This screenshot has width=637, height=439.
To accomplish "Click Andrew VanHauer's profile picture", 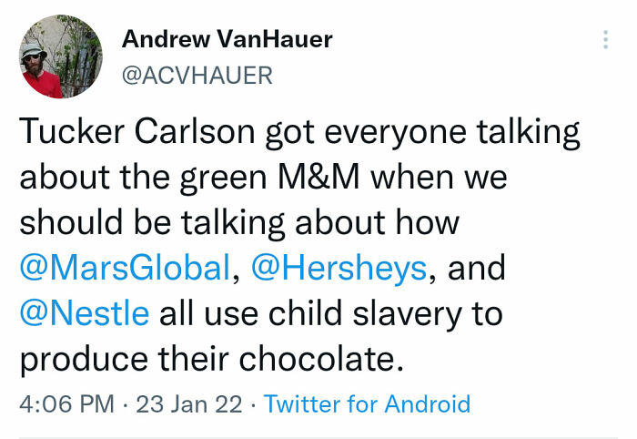I will click(61, 56).
